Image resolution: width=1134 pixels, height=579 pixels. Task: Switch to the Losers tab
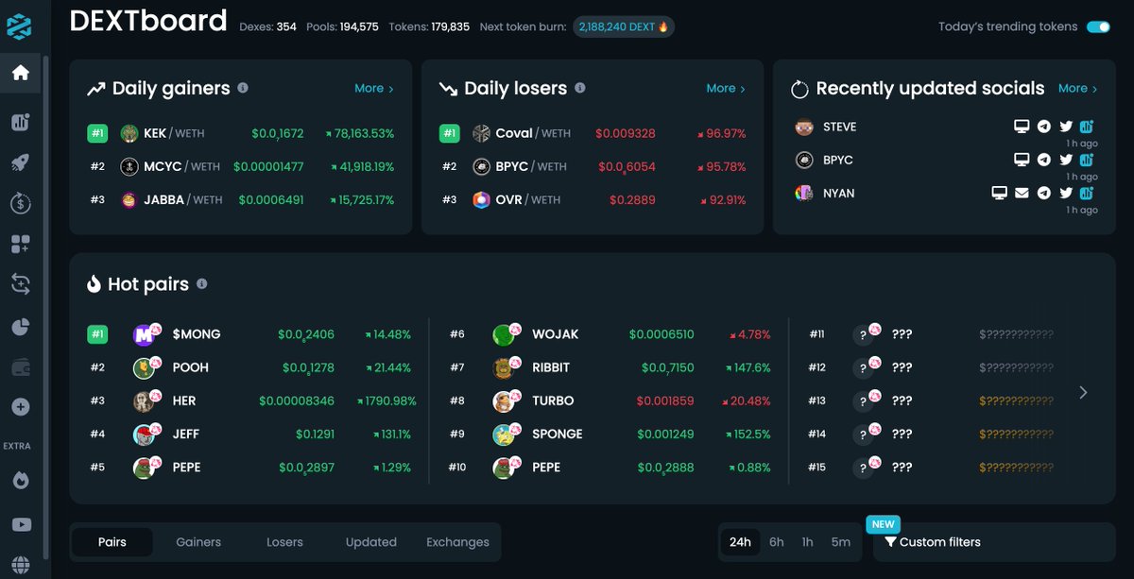tap(284, 542)
